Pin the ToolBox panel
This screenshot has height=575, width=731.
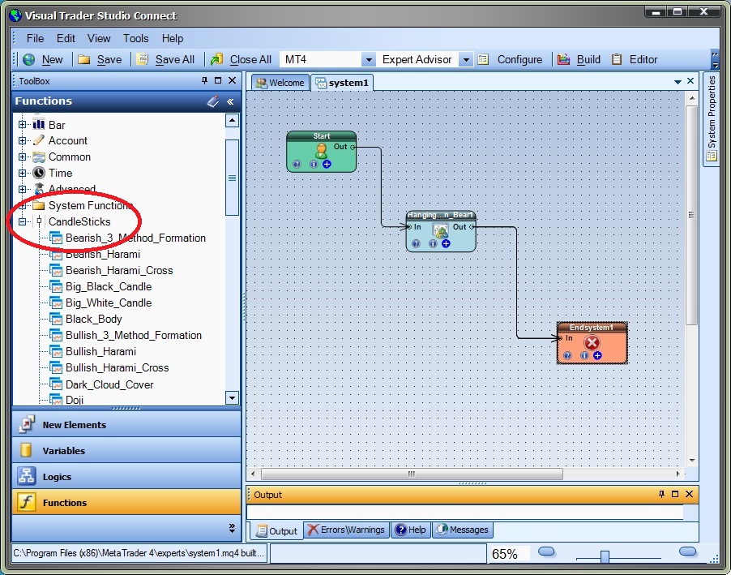coord(205,80)
